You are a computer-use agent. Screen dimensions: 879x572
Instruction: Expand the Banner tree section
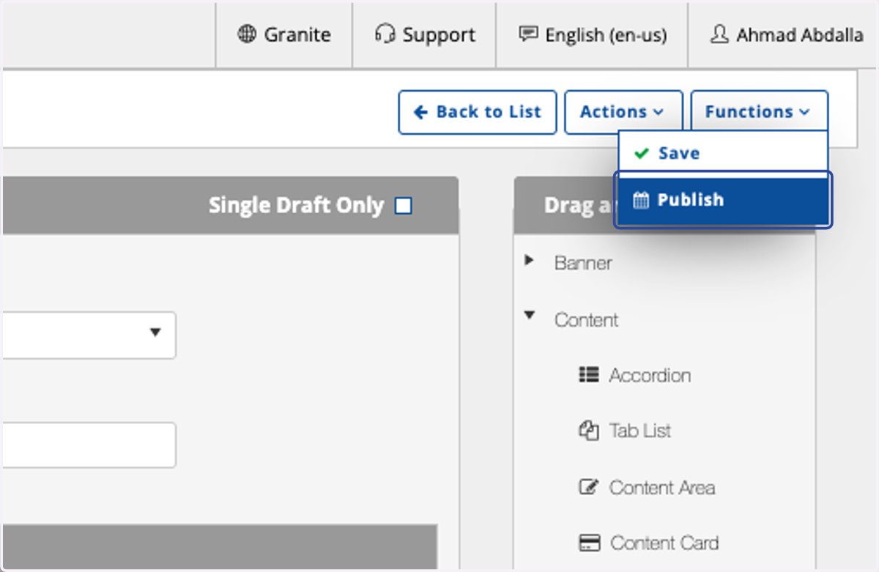tap(529, 260)
